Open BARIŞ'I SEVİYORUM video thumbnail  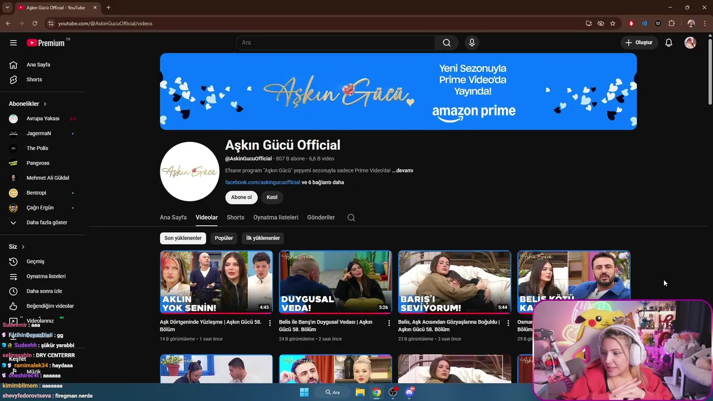pos(455,282)
